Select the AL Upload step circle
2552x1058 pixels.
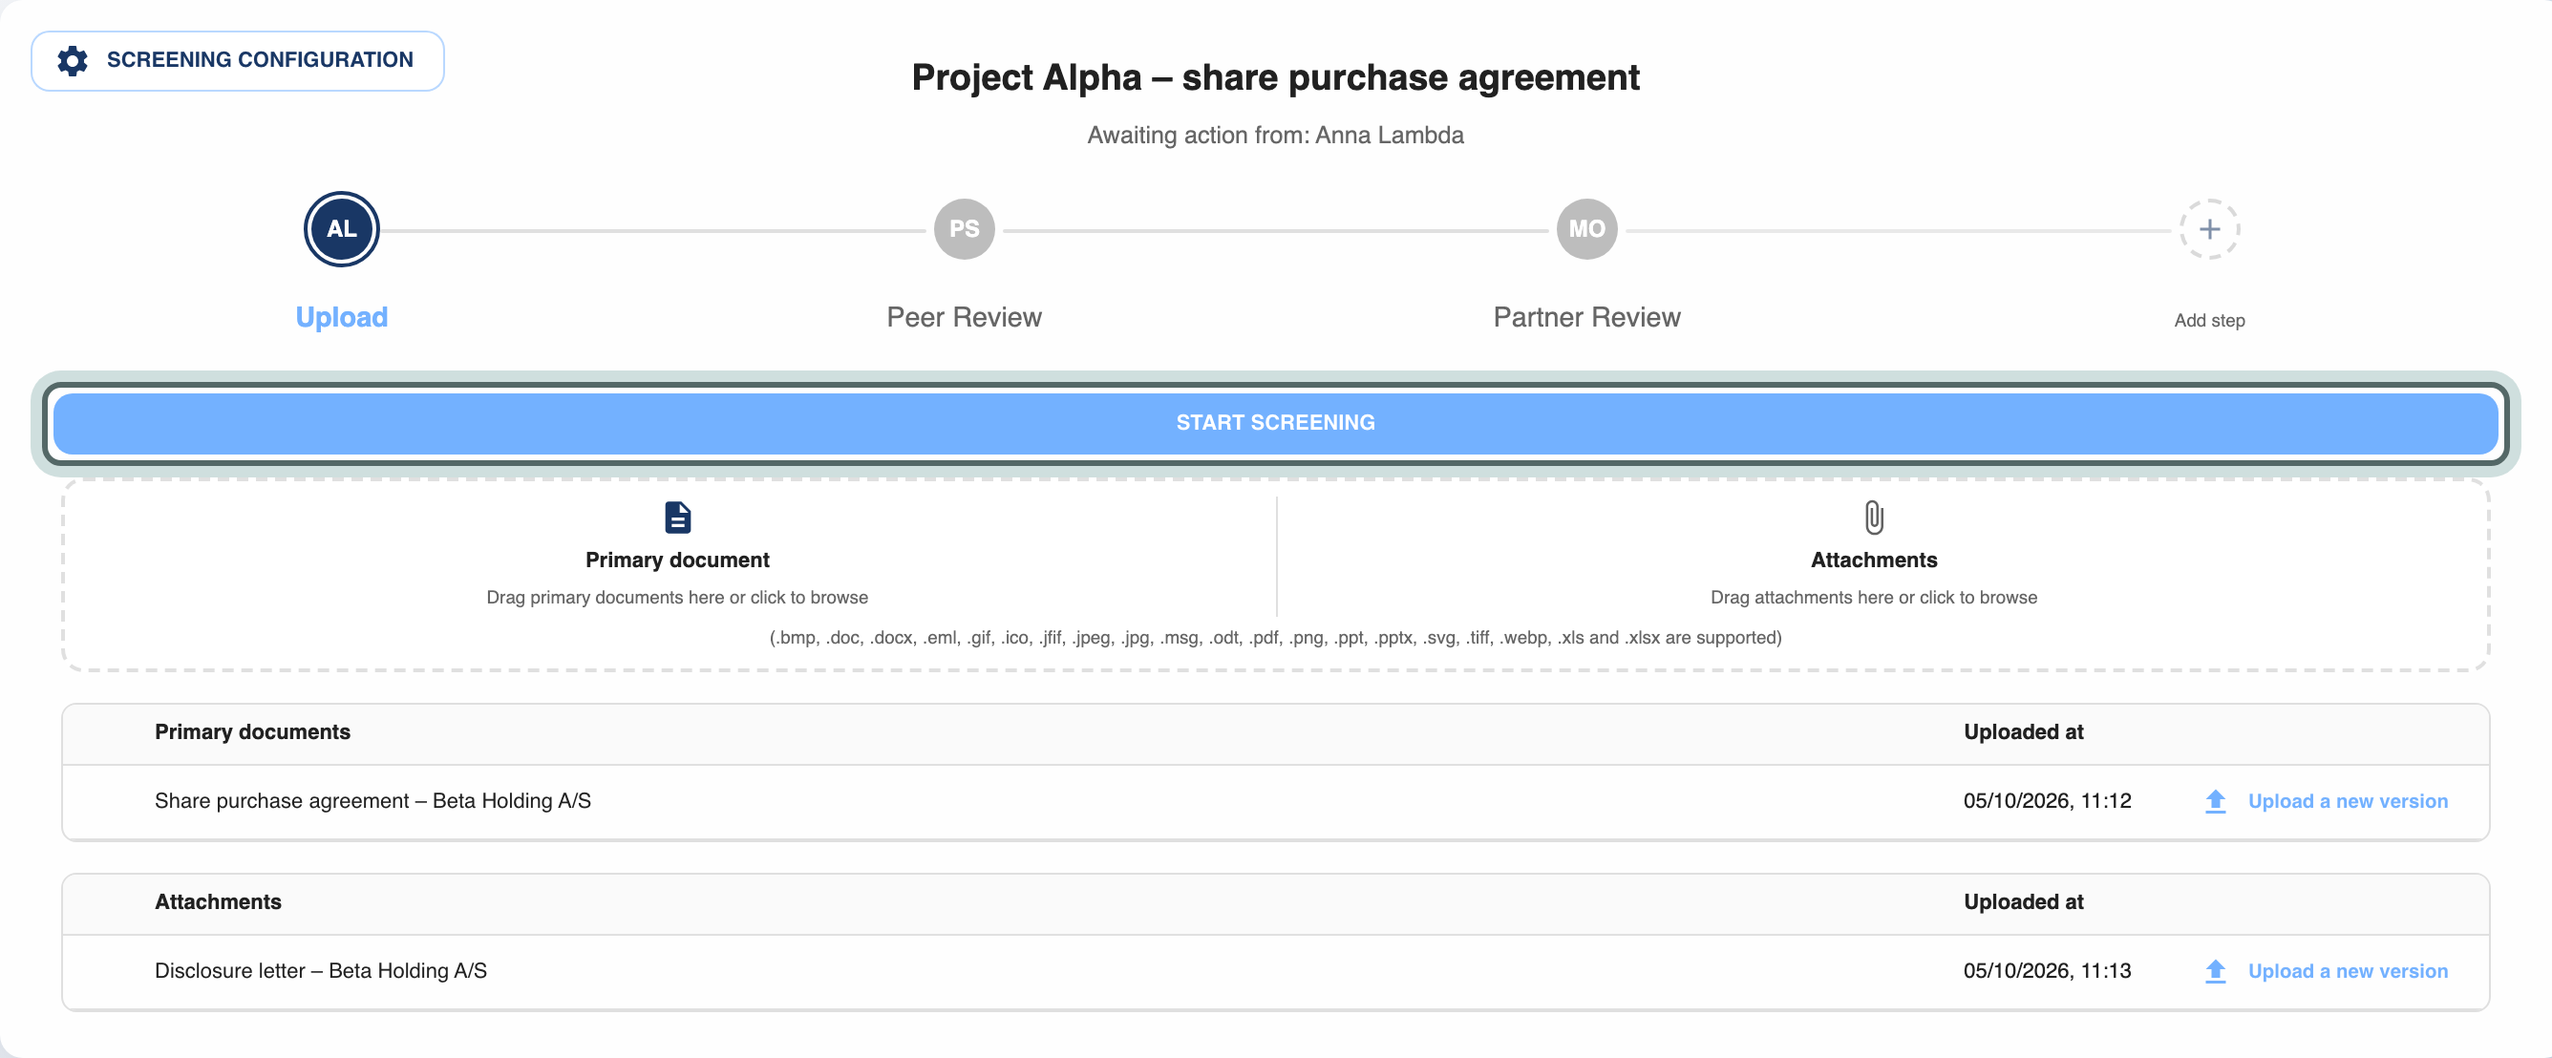[x=342, y=229]
